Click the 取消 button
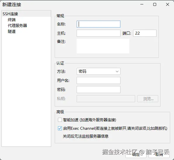 (x=159, y=154)
